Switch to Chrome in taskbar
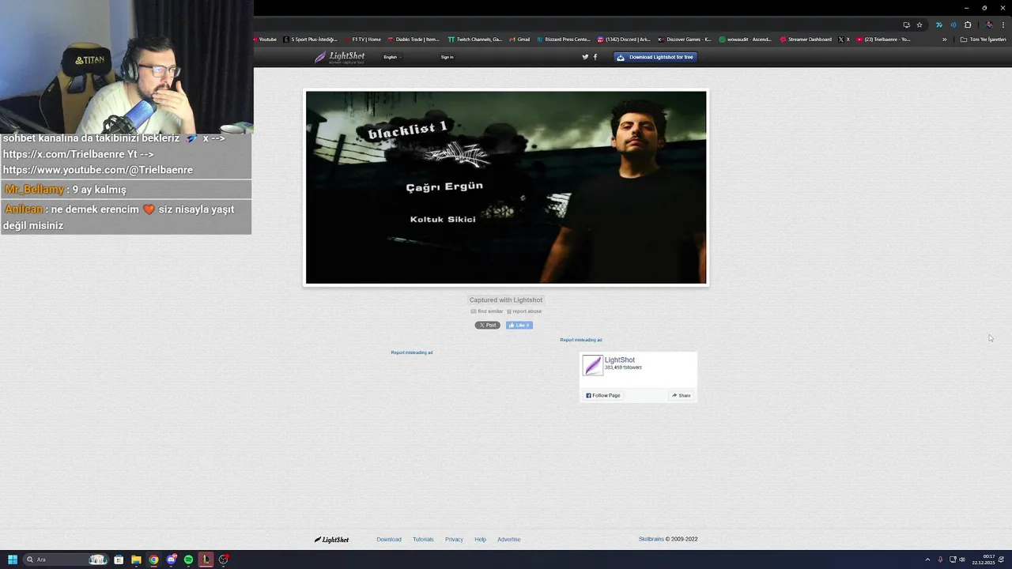The width and height of the screenshot is (1012, 569). point(153,560)
